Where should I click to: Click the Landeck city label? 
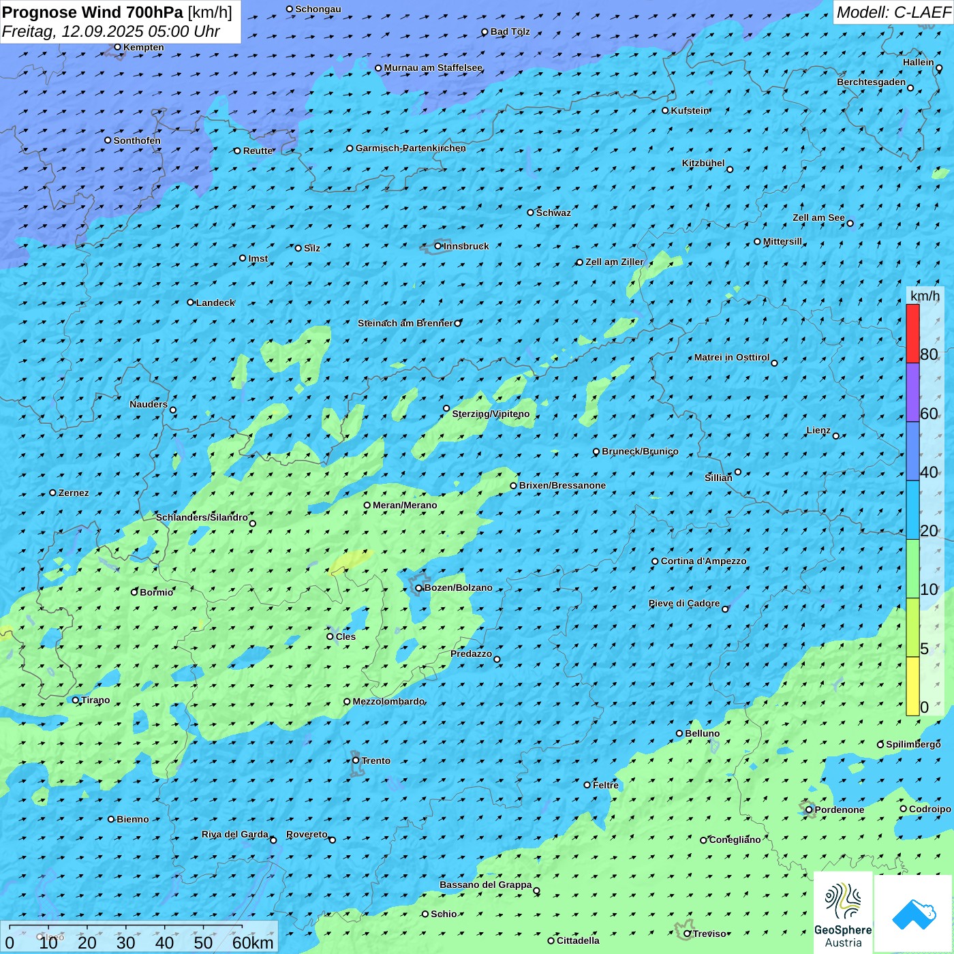coord(215,303)
